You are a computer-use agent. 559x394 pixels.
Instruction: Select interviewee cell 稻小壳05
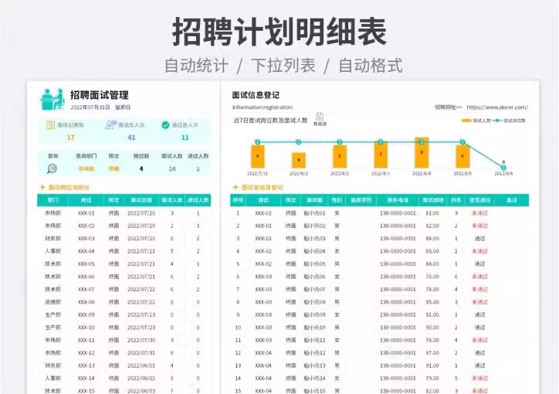[314, 264]
